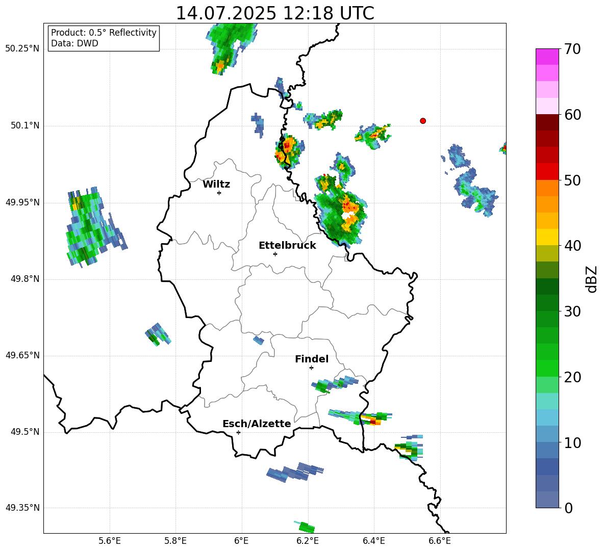Select the Findel station label

pyautogui.click(x=312, y=359)
